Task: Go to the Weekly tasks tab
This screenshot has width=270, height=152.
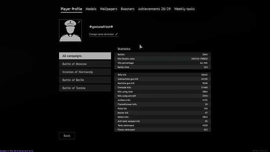Action: tap(184, 9)
